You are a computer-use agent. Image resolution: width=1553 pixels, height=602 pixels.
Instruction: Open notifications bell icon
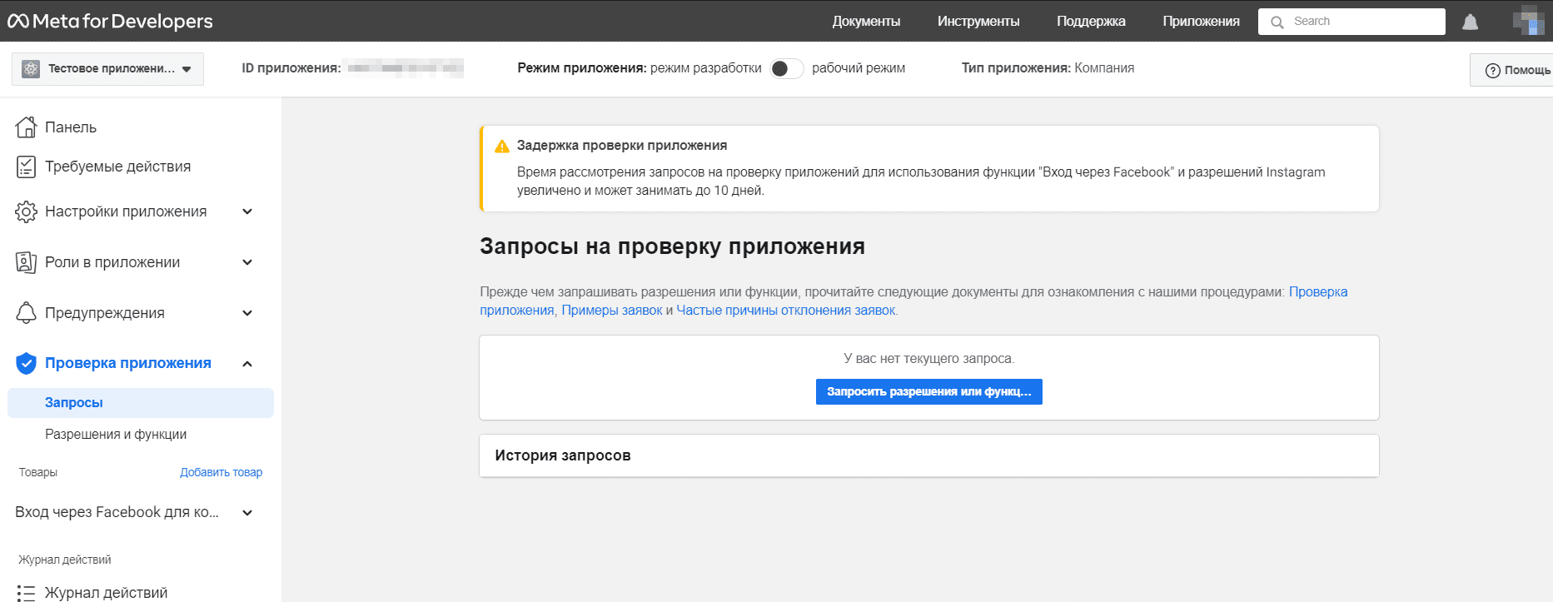(x=1471, y=22)
